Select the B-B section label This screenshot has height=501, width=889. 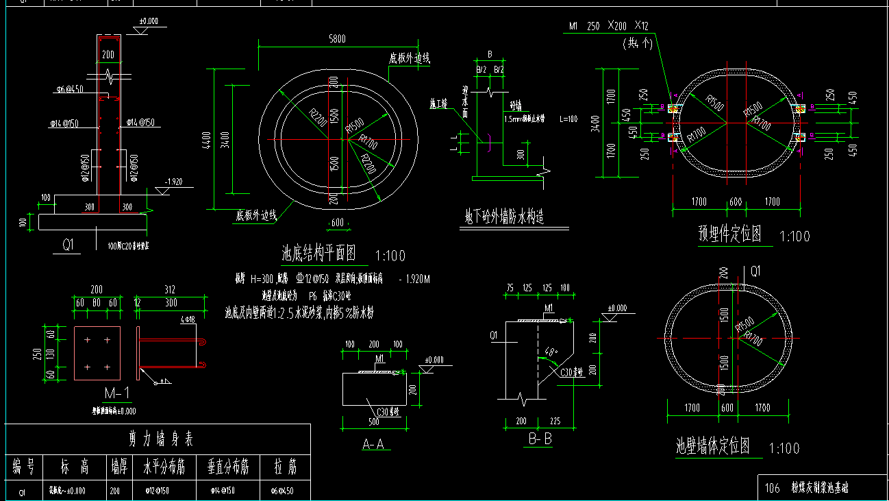[540, 439]
